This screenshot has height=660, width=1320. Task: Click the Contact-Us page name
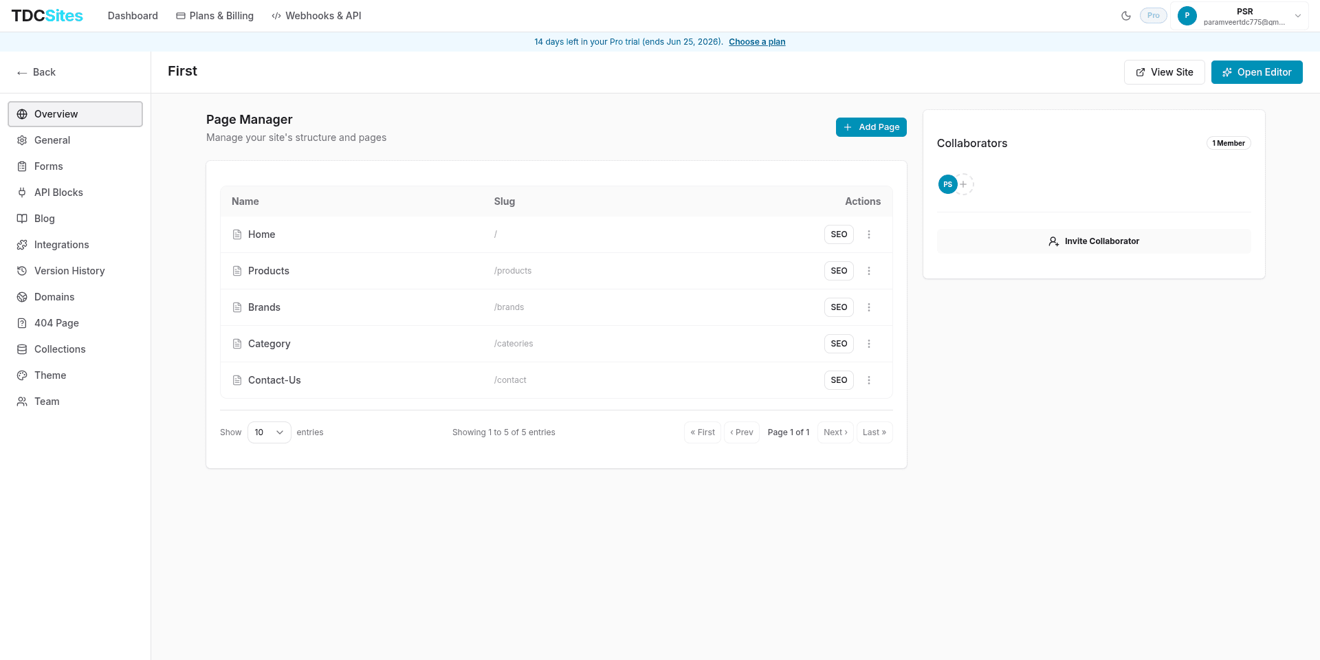coord(274,380)
